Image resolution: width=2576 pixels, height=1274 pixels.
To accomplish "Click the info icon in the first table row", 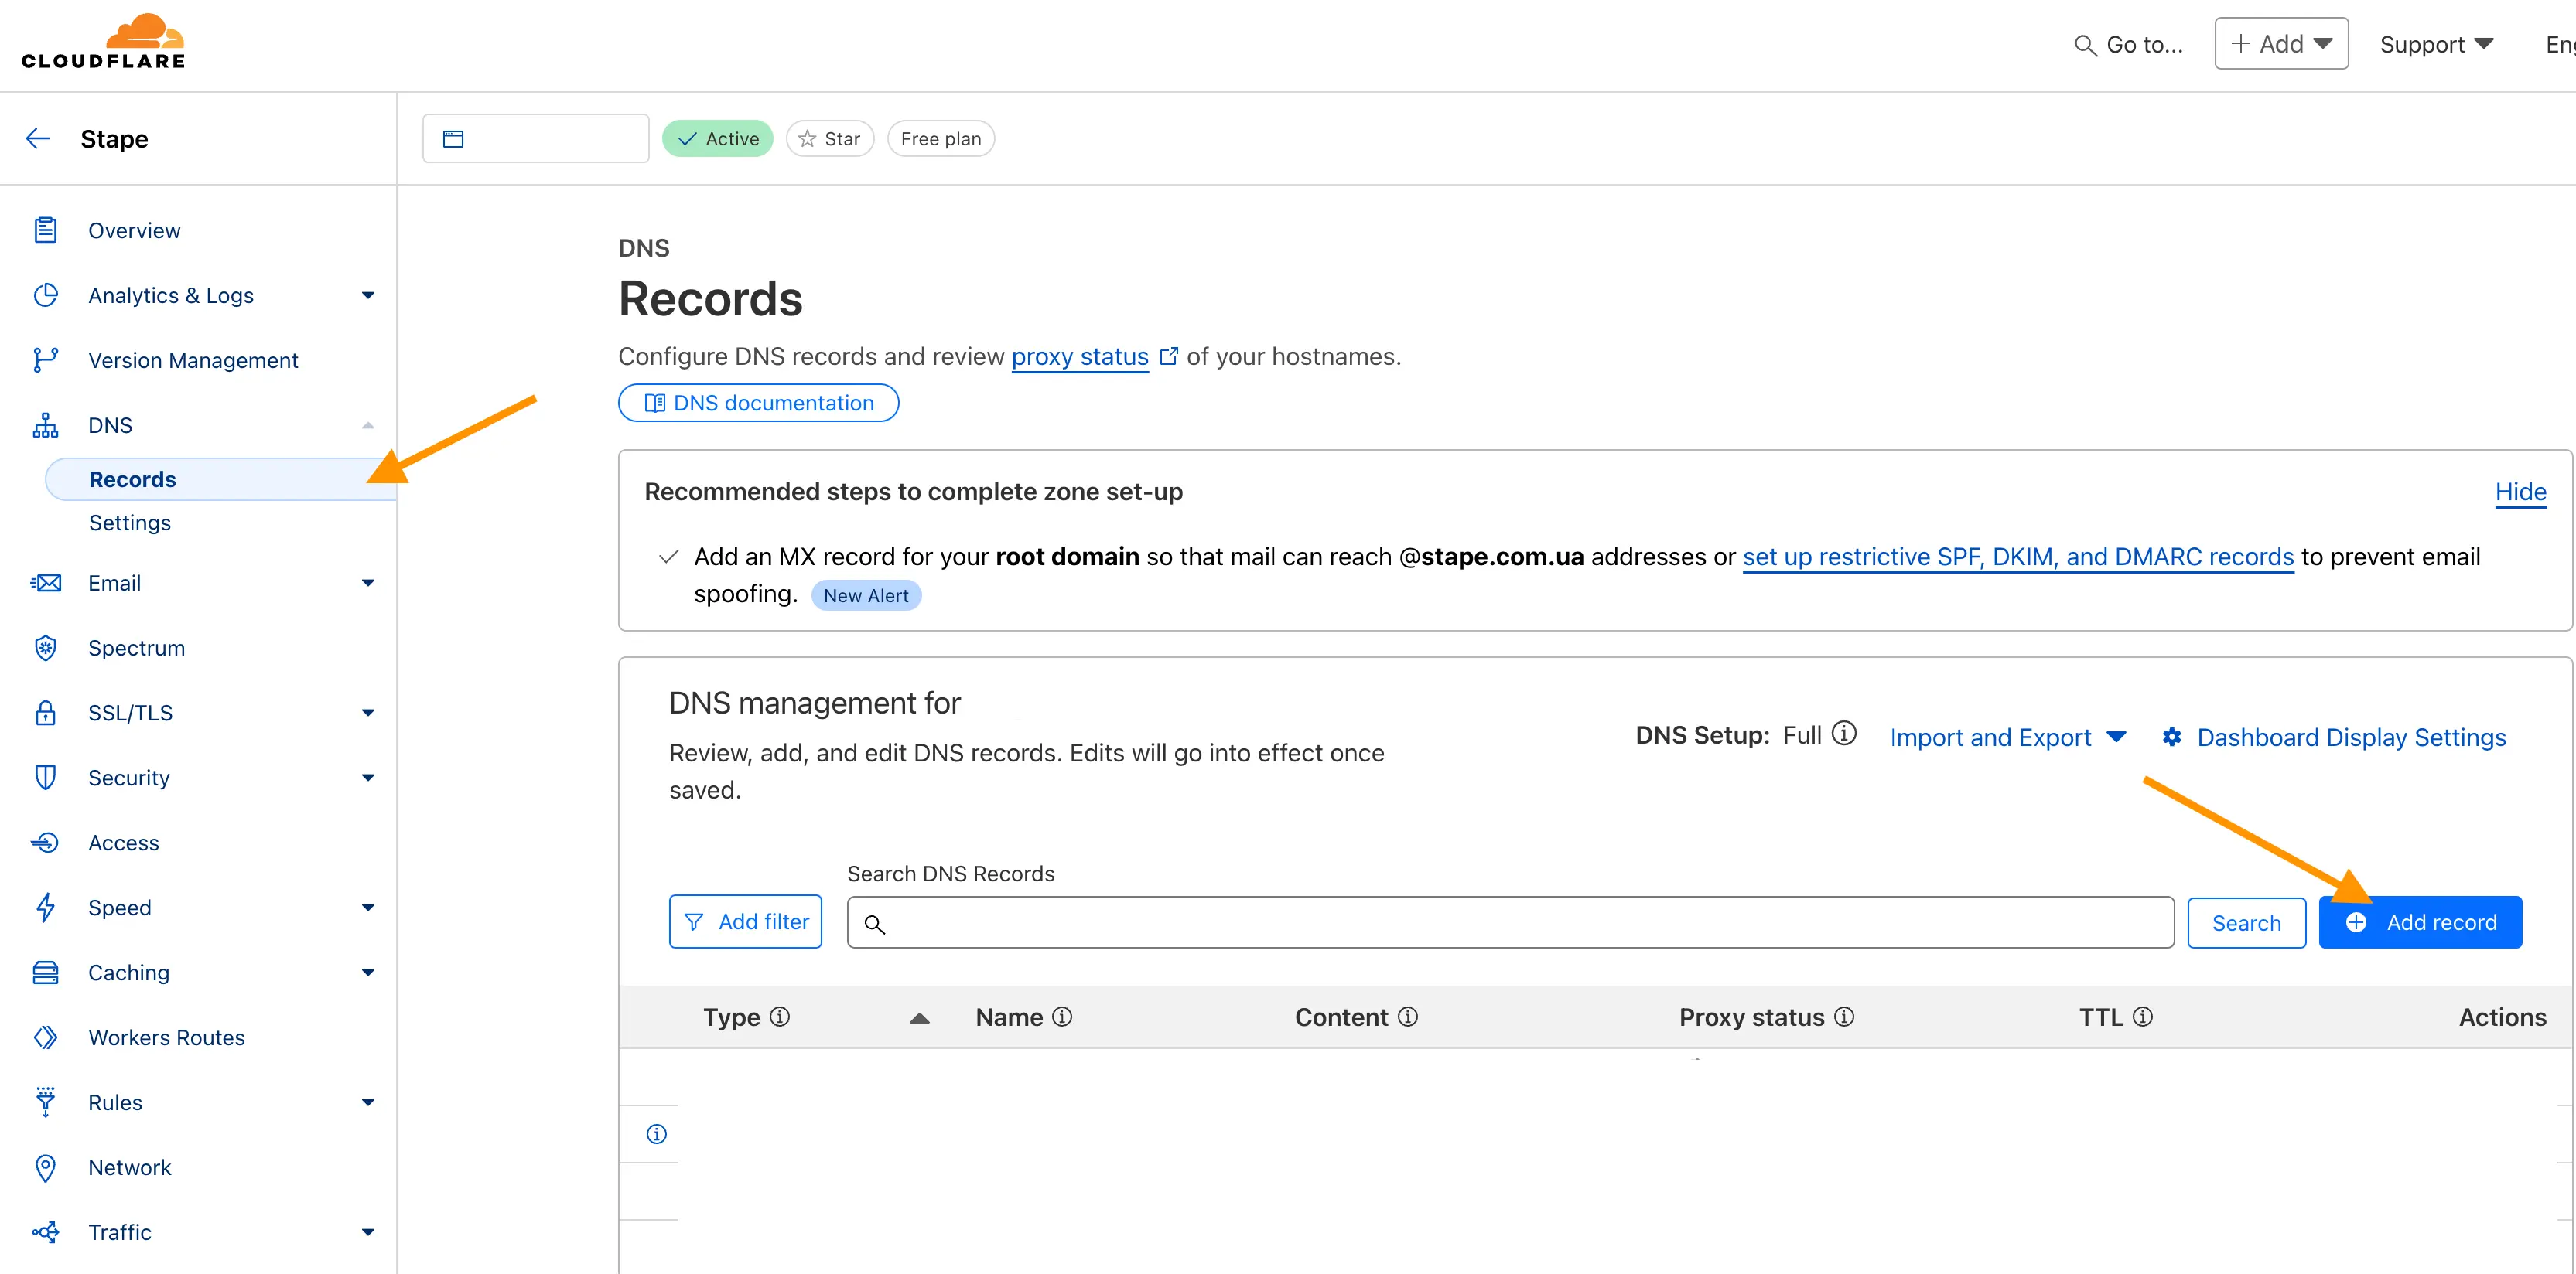I will [x=656, y=1134].
